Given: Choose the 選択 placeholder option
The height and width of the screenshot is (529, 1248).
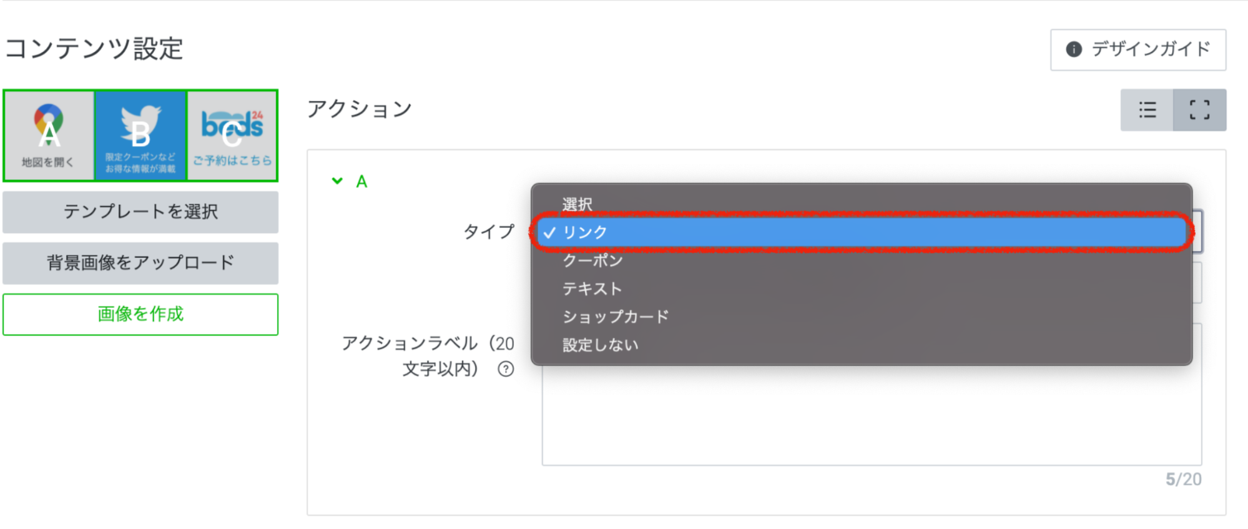Looking at the screenshot, I should (x=577, y=204).
